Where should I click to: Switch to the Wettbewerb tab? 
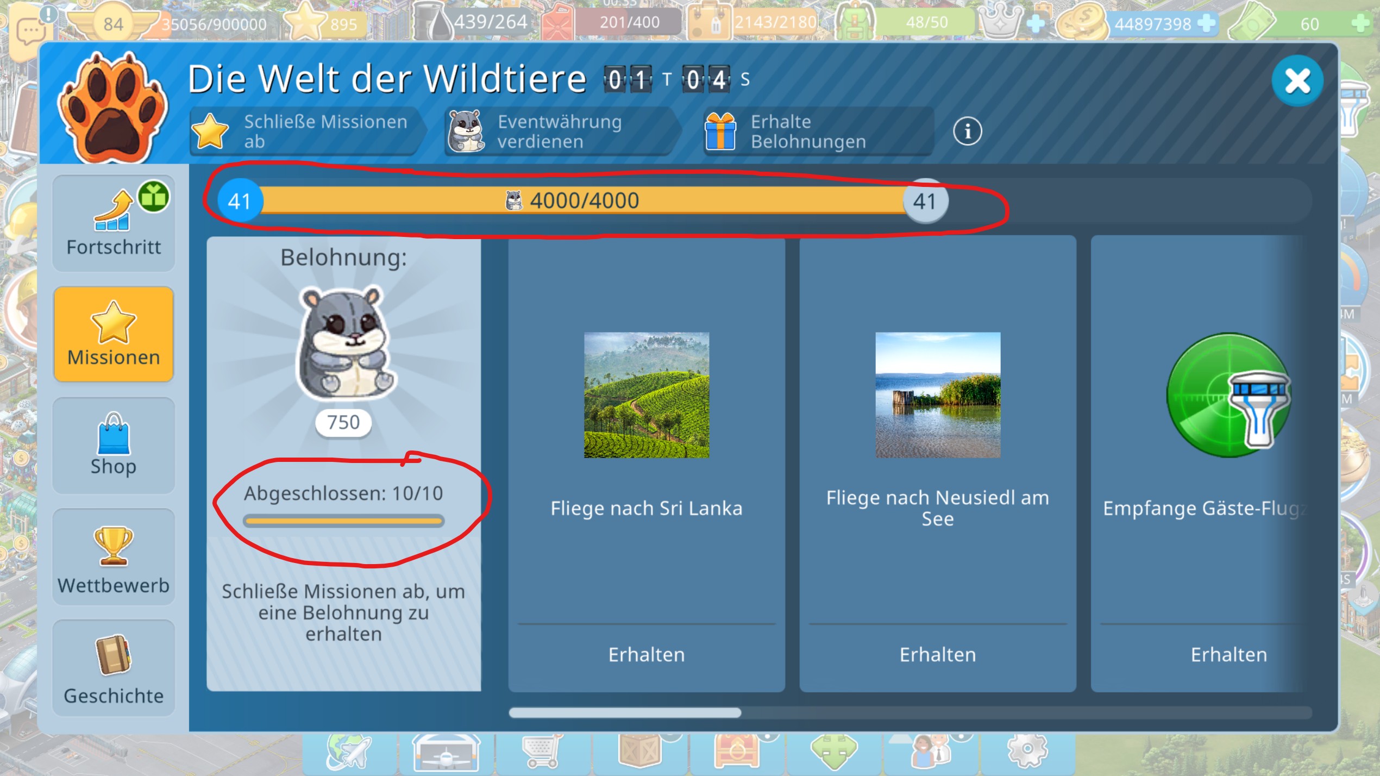coord(114,557)
